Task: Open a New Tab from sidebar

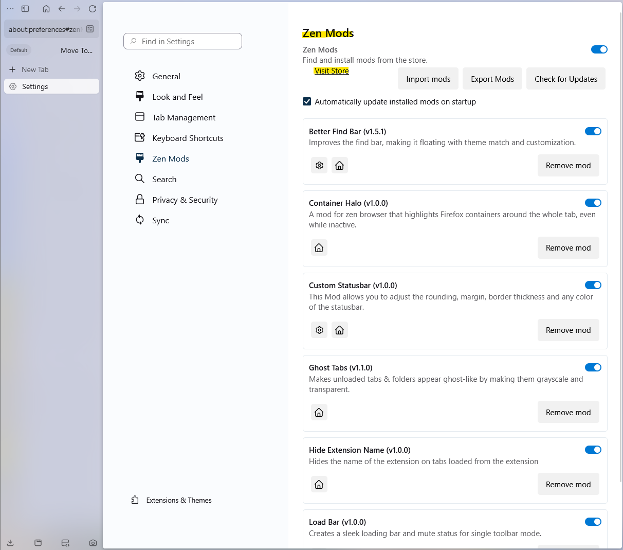Action: 51,69
